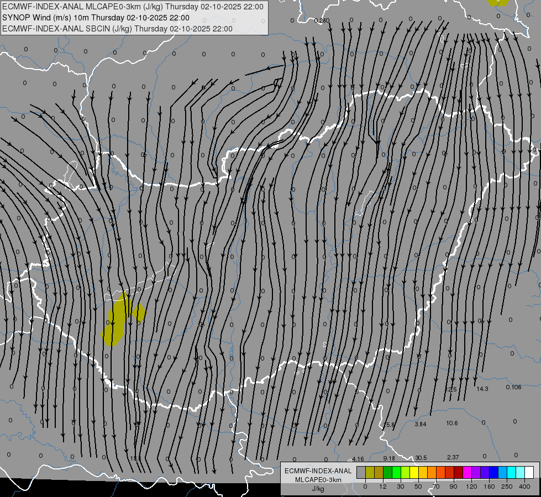The image size is (541, 497).
Task: Click the legend tick value 50
Action: coord(418,487)
